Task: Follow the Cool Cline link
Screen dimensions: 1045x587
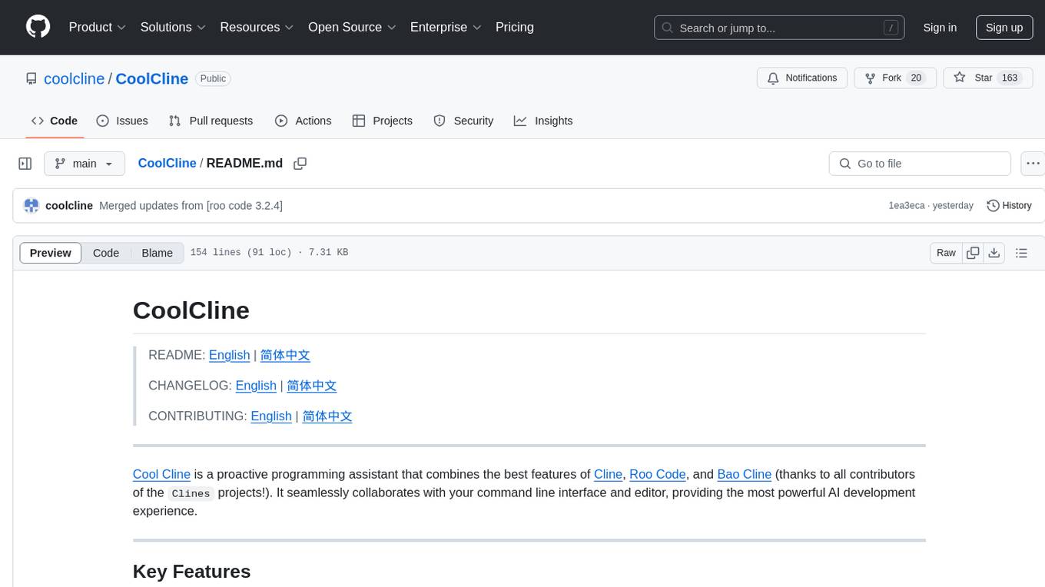Action: [x=161, y=474]
